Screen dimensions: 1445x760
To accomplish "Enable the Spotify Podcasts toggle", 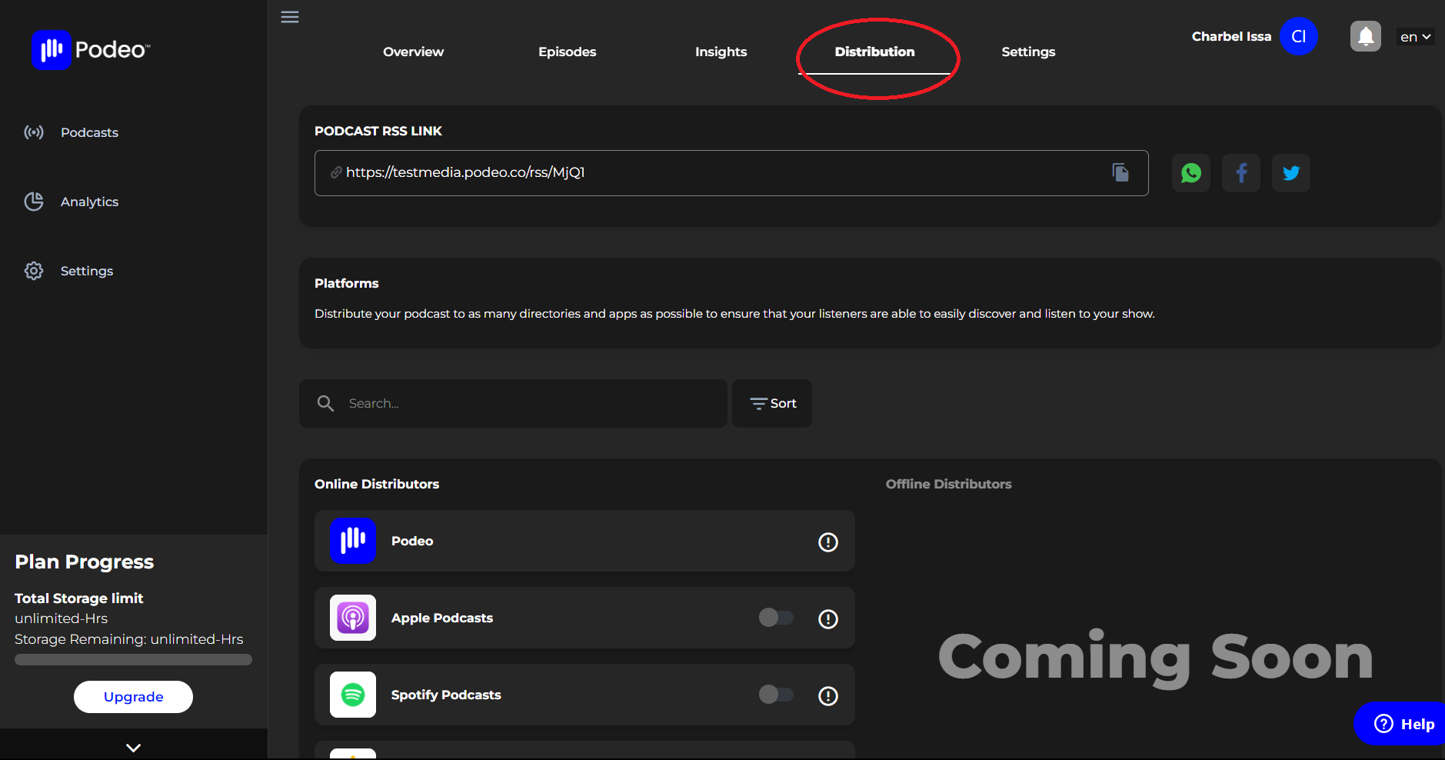I will point(776,695).
